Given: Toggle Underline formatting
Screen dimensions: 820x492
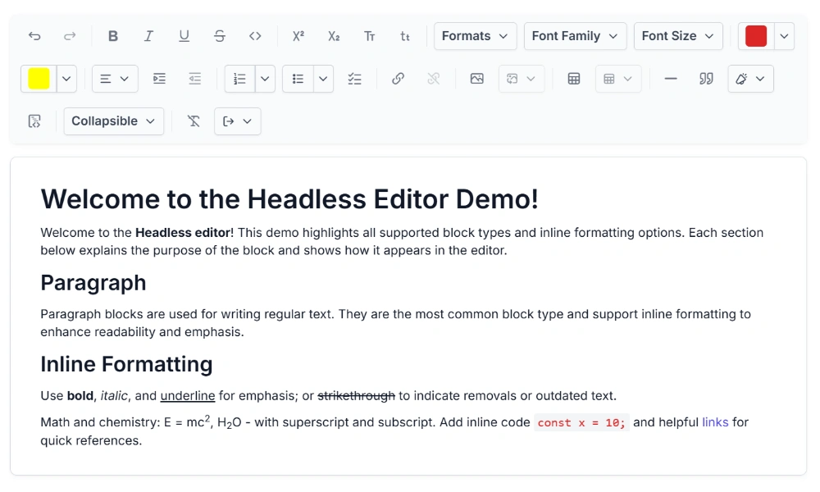Looking at the screenshot, I should [x=184, y=36].
